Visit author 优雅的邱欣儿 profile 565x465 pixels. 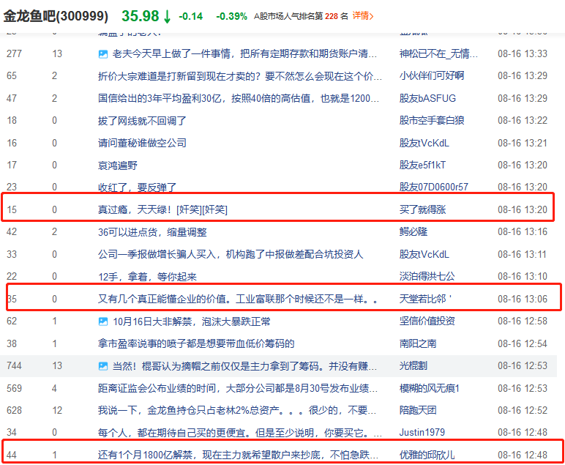[x=427, y=455]
